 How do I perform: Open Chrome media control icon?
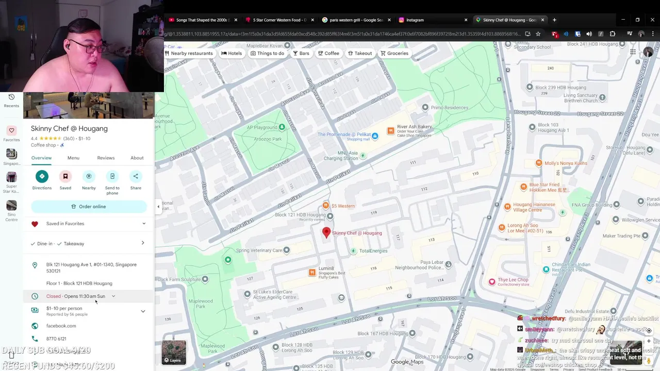click(630, 34)
